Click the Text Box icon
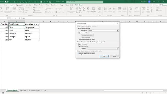The image size is (167, 94). (143, 10)
